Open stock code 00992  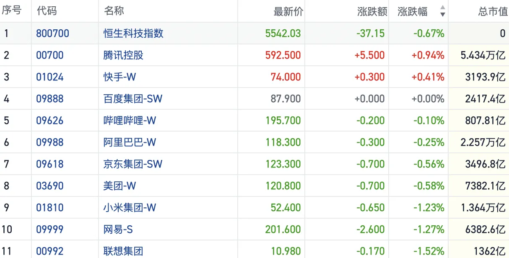[x=50, y=251]
